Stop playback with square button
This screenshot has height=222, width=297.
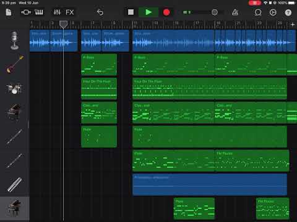pyautogui.click(x=131, y=12)
